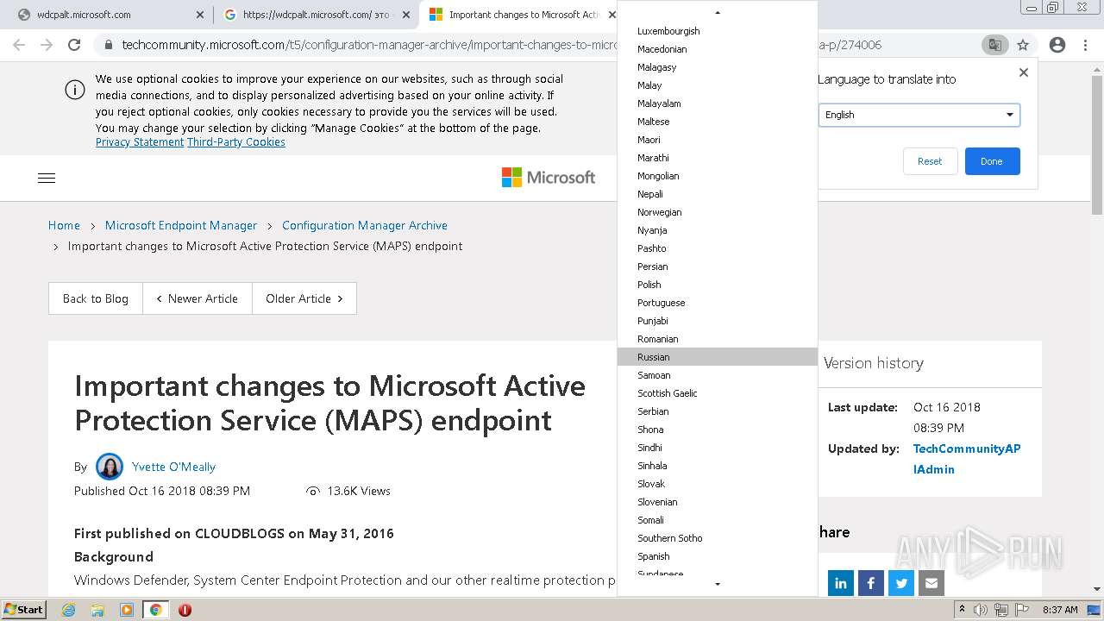Close the translate popup with X
The width and height of the screenshot is (1104, 621).
pos(1024,72)
